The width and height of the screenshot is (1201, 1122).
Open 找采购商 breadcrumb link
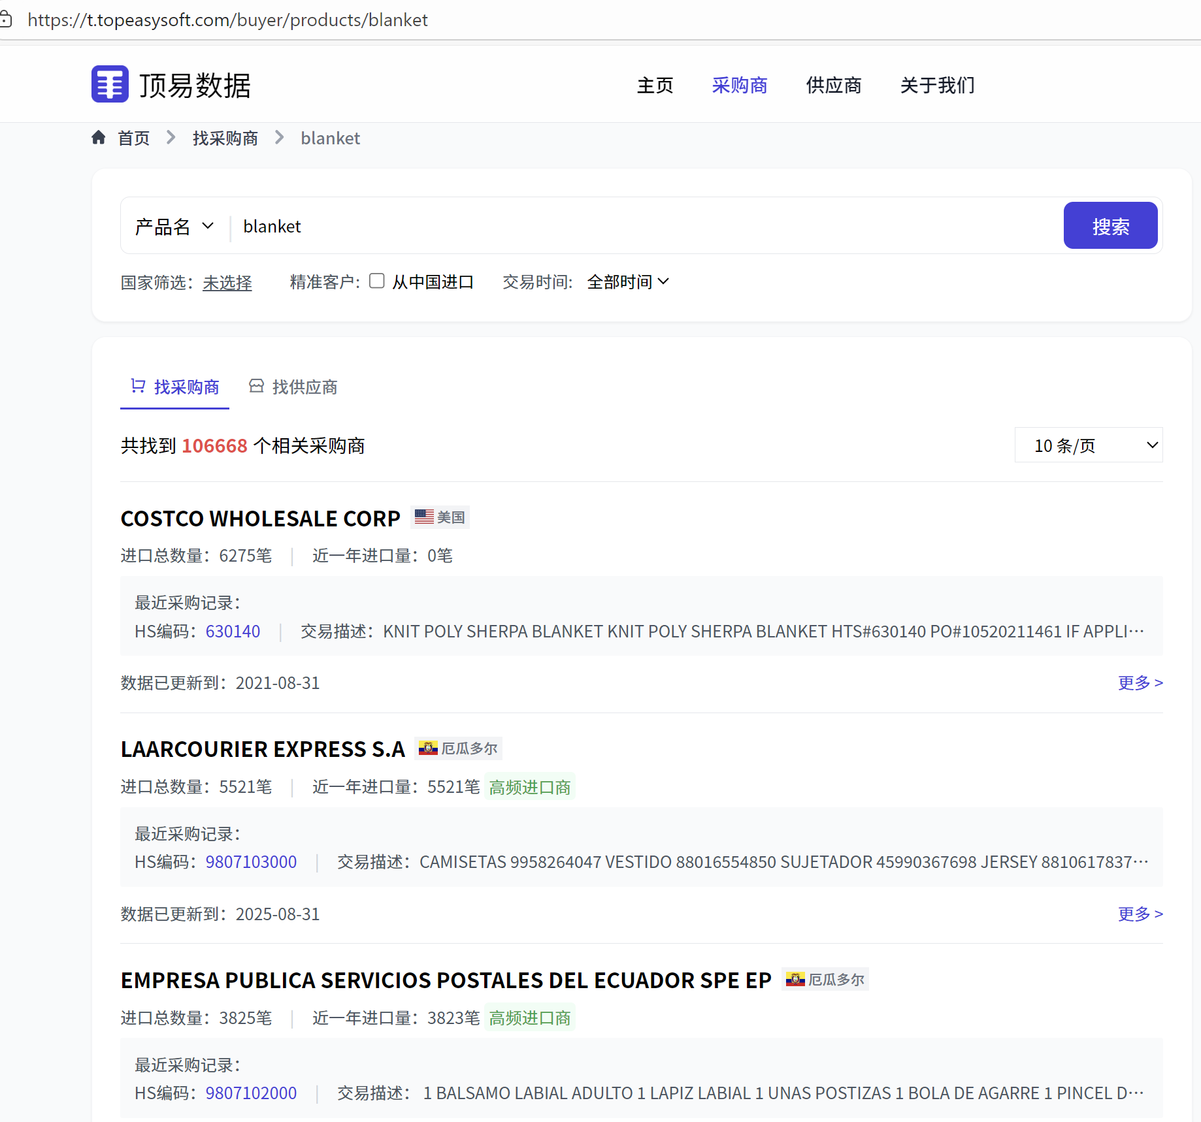click(x=225, y=138)
